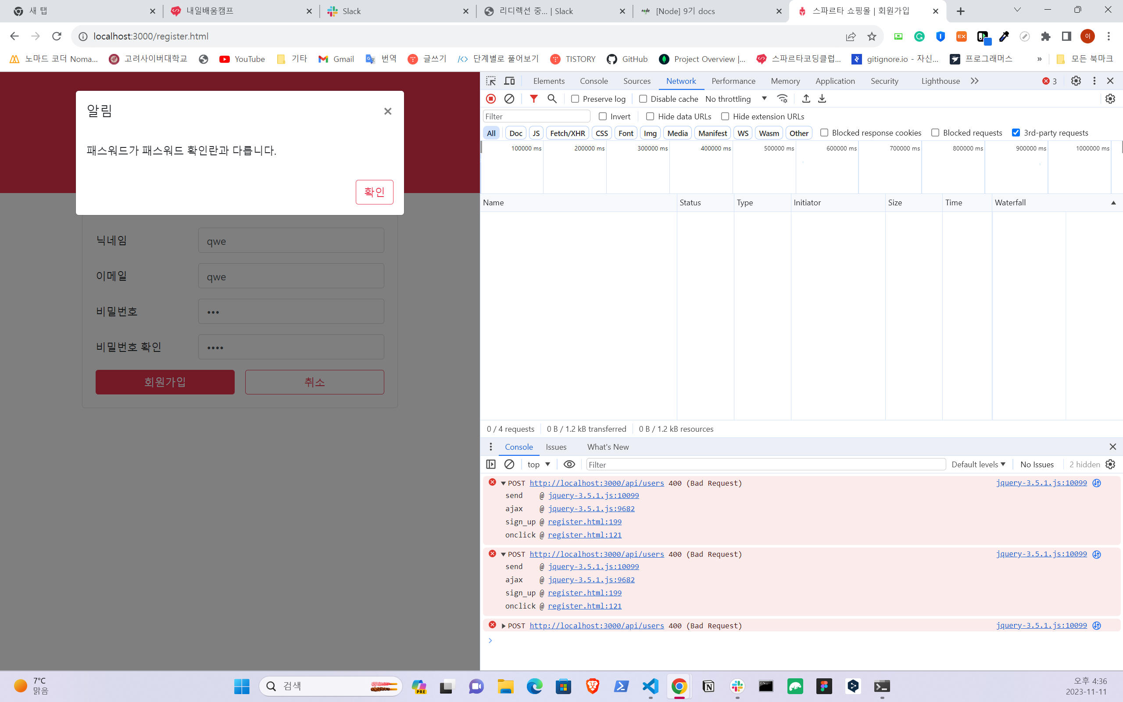Open the Chrome extensions puzzle icon
This screenshot has width=1123, height=702.
[1045, 36]
